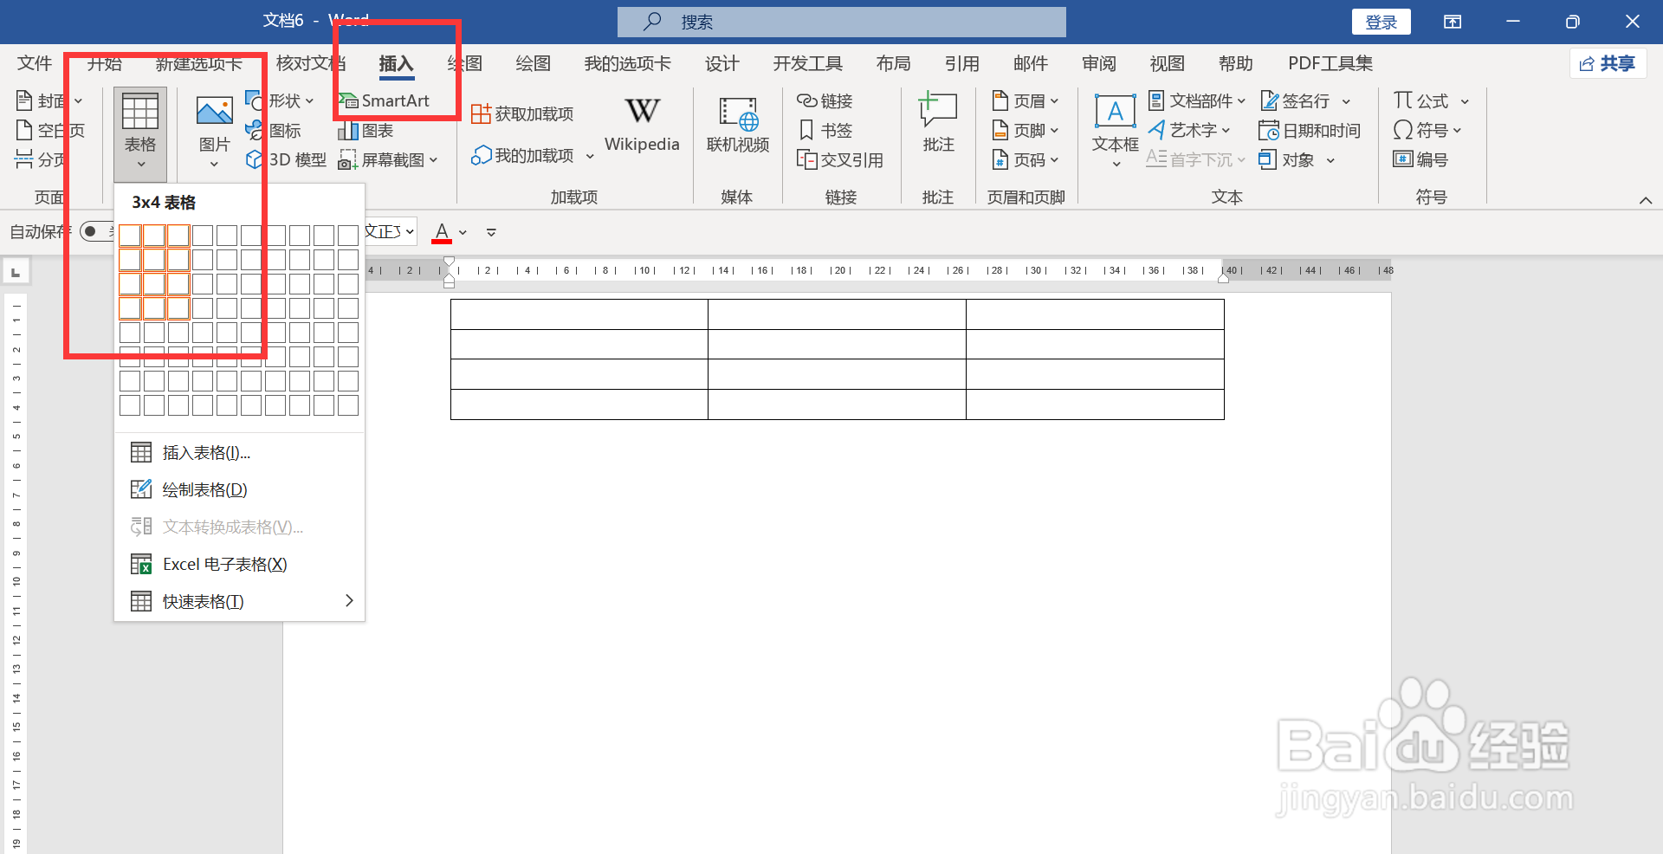Viewport: 1663px width, 854px height.
Task: Open the 我的选项卡 tab
Action: click(627, 63)
